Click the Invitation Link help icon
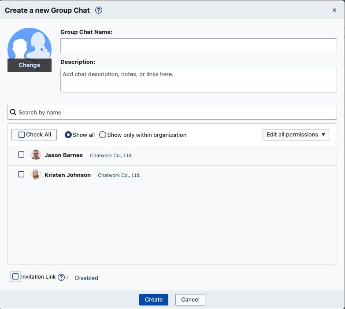This screenshot has height=309, width=345. (62, 277)
